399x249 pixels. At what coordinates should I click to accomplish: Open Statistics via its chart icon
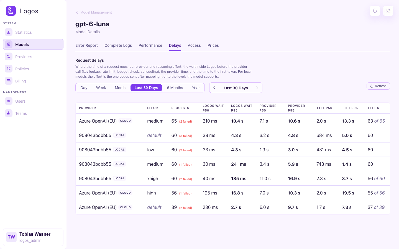[9, 32]
